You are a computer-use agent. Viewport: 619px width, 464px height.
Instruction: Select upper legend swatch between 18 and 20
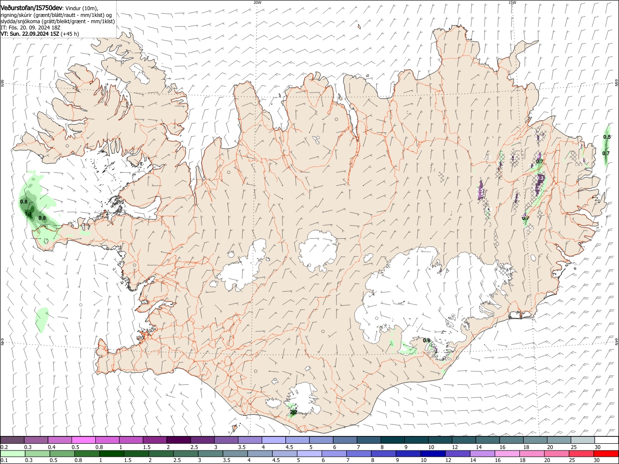(x=535, y=440)
